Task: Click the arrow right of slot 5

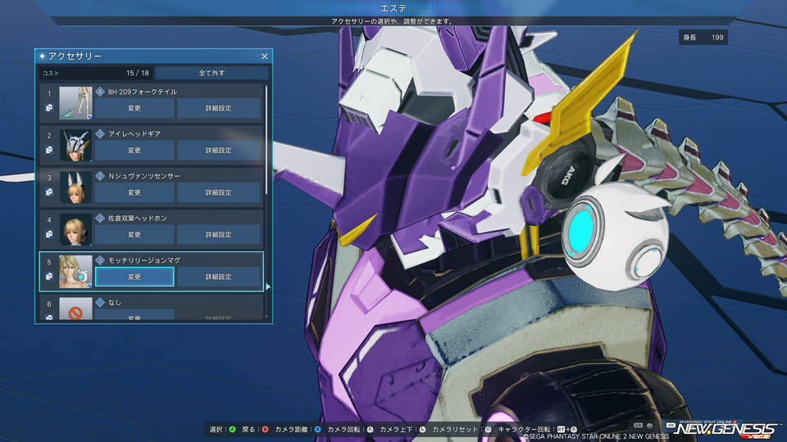Action: click(268, 286)
